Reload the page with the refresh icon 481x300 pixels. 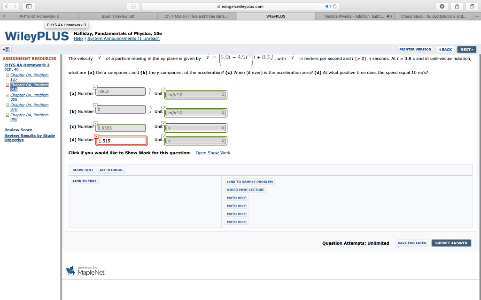point(334,7)
